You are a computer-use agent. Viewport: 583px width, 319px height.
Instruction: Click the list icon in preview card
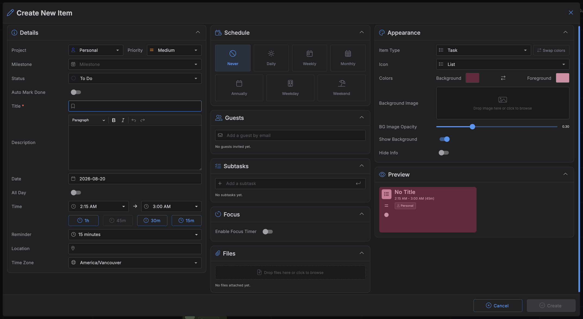386,194
